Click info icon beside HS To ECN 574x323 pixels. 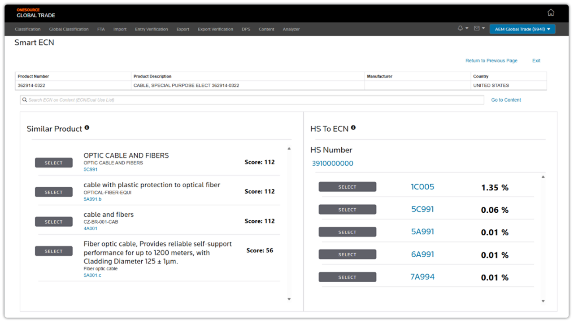[x=353, y=128]
